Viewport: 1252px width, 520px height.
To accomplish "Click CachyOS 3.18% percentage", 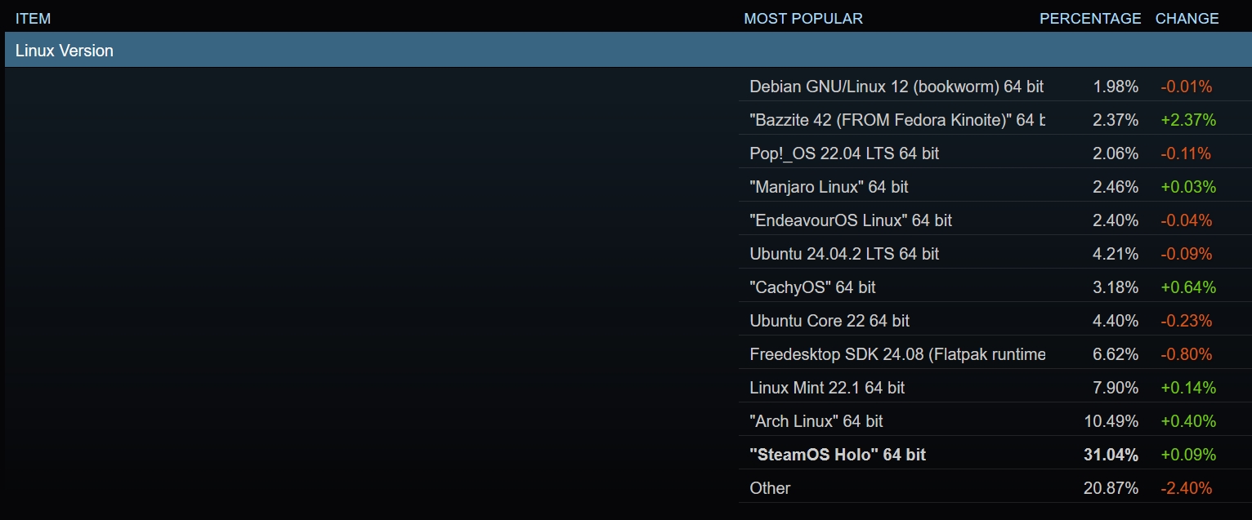I will tap(1116, 287).
